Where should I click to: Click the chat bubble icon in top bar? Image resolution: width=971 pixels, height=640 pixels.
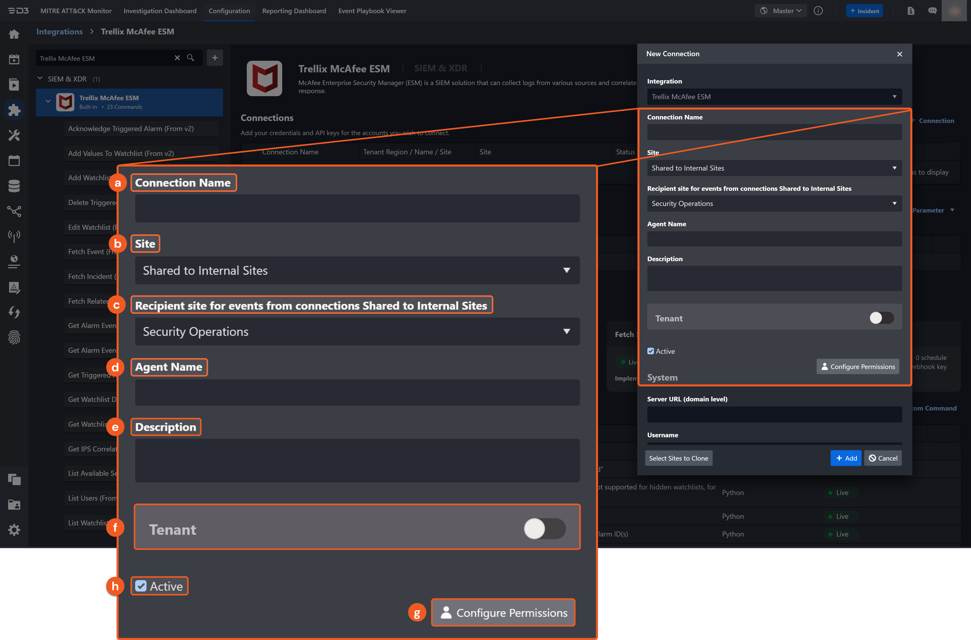[x=932, y=11]
